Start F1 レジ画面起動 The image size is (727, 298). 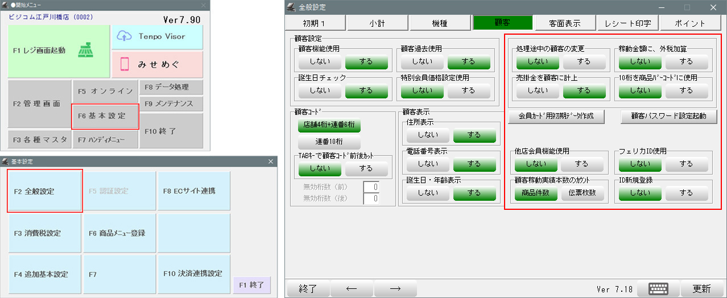(x=59, y=51)
